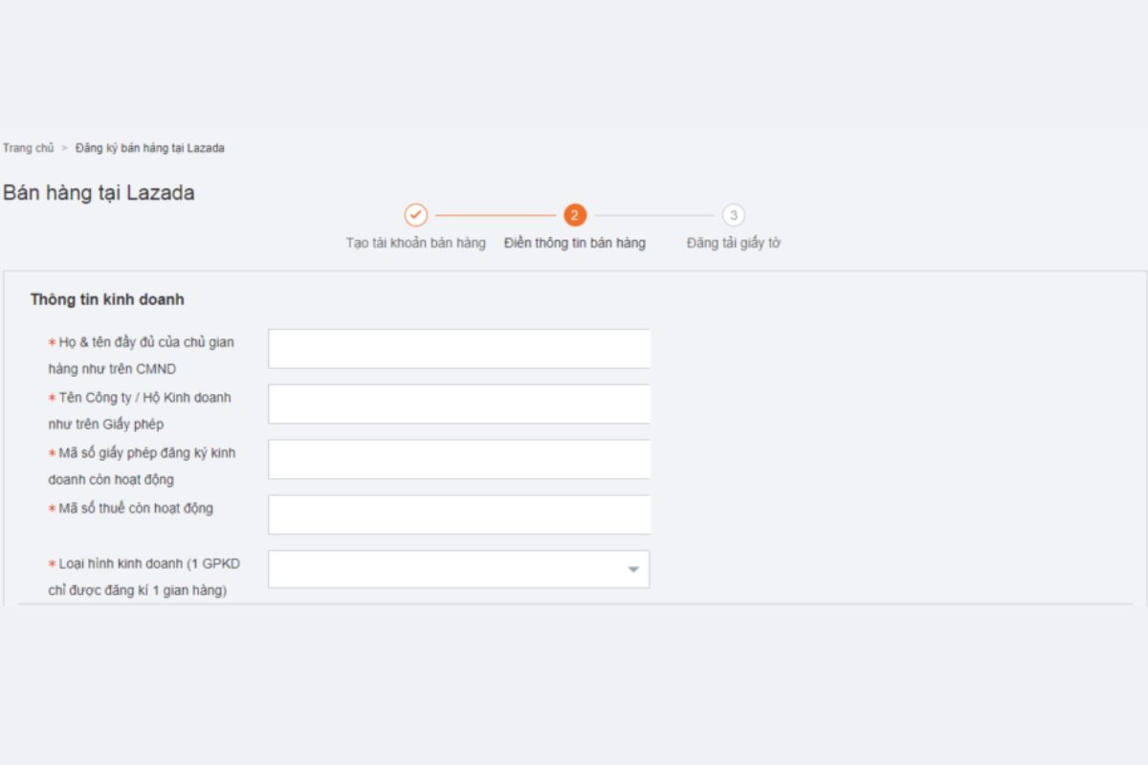Click the Mã số giấy phép đăng ký label
Image resolution: width=1148 pixels, height=765 pixels.
(142, 467)
